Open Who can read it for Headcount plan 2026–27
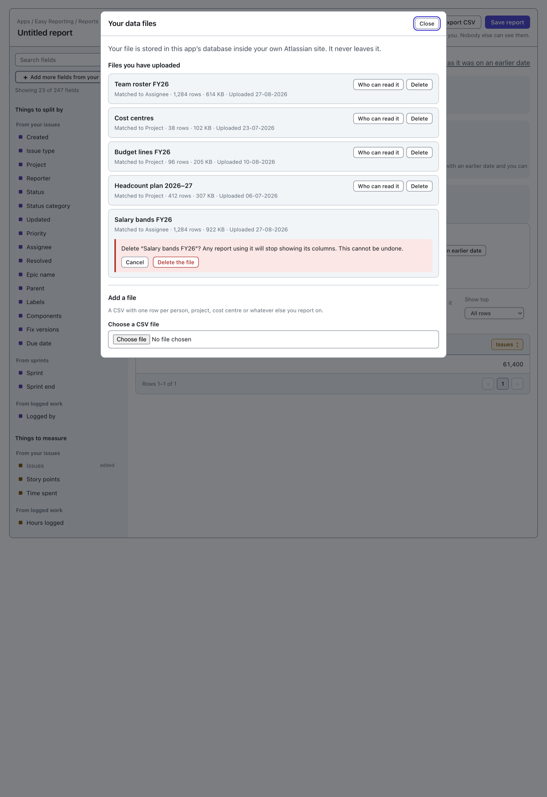547x797 pixels. coord(378,186)
